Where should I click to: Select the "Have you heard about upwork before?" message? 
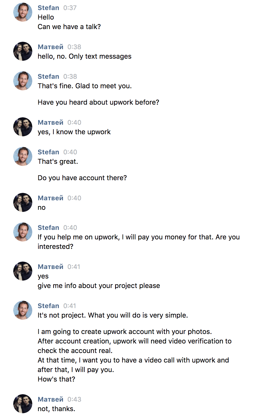click(x=98, y=103)
